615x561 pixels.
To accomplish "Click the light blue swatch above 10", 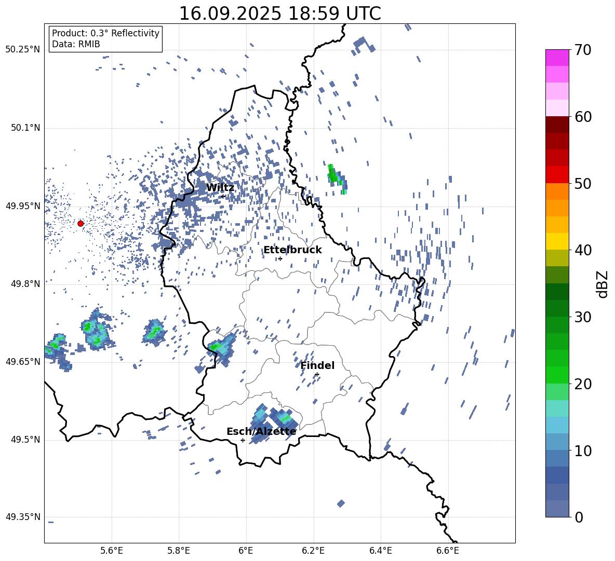I will click(x=557, y=425).
